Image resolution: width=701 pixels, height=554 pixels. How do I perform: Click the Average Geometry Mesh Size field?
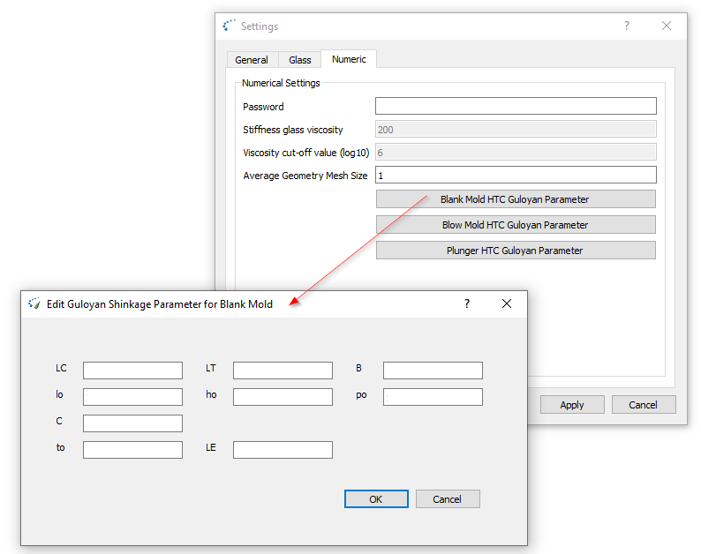516,176
